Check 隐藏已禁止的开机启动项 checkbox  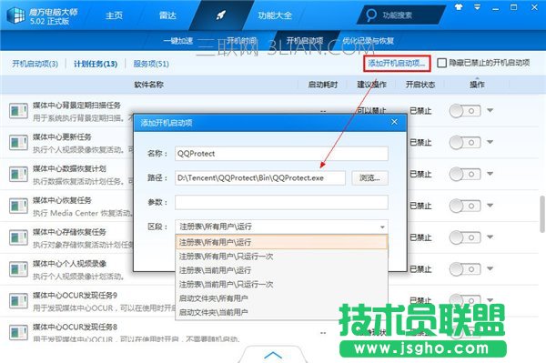point(441,63)
